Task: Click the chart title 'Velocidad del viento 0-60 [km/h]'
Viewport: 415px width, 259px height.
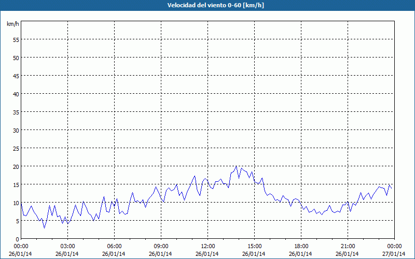Action: click(x=216, y=5)
